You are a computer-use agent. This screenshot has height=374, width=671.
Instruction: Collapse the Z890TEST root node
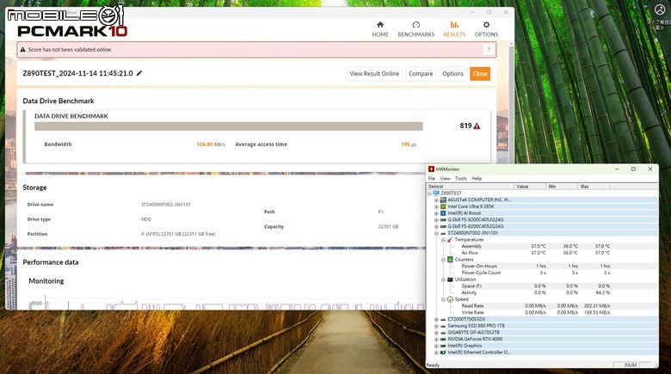(x=429, y=193)
